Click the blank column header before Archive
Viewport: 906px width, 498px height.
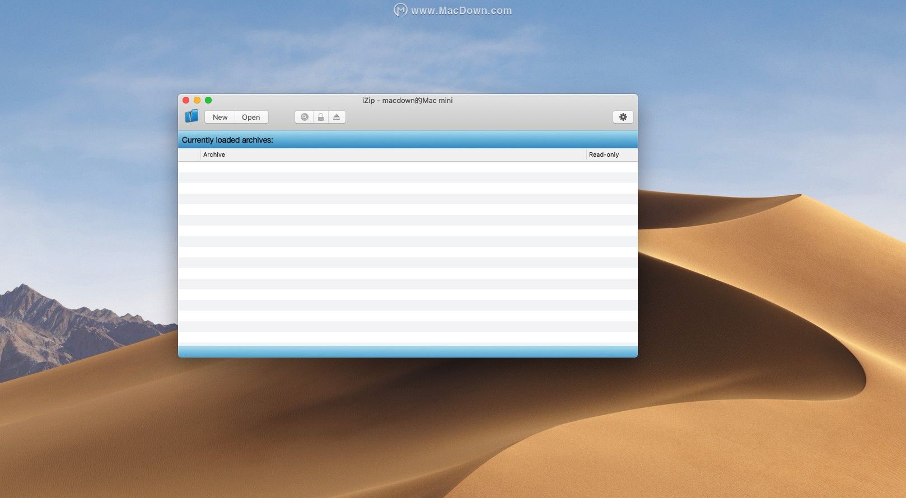(189, 154)
